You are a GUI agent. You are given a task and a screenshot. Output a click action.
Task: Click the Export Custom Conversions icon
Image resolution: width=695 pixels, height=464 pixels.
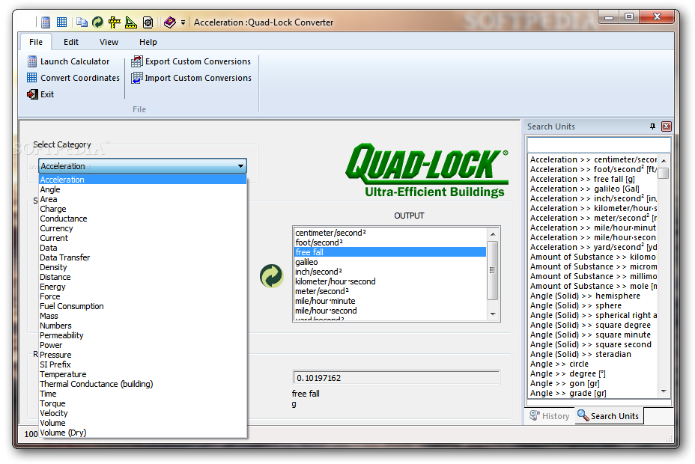(137, 61)
